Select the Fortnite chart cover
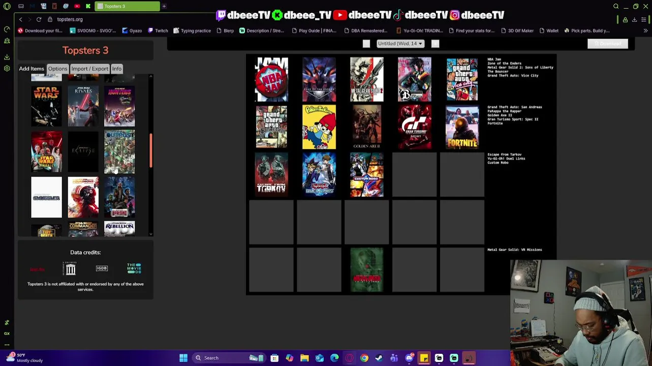The image size is (652, 366). pyautogui.click(x=462, y=127)
